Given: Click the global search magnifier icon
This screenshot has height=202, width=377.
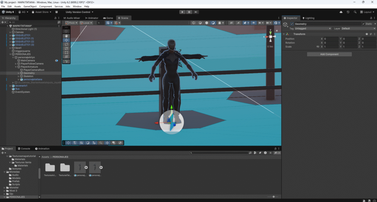Looking at the screenshot, I should tap(355, 12).
